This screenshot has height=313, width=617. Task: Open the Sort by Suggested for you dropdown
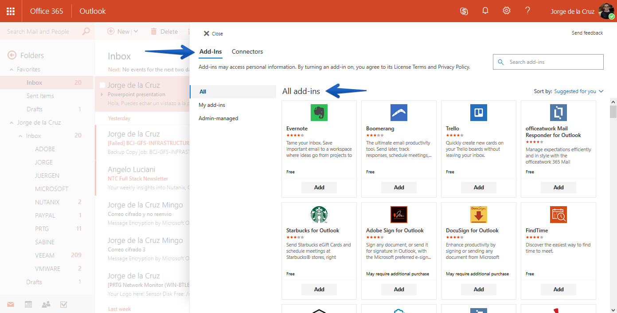tap(579, 91)
